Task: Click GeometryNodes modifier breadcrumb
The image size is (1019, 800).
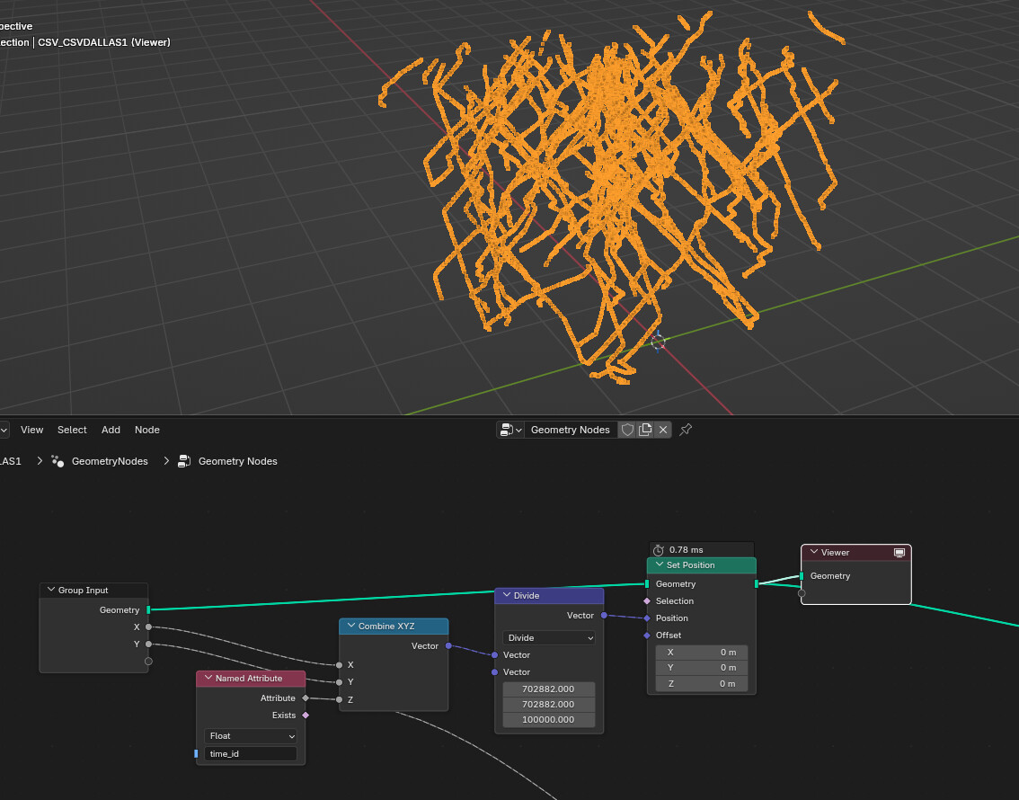Action: click(x=110, y=461)
